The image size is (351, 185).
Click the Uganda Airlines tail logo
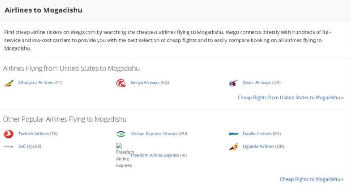pos(233,147)
